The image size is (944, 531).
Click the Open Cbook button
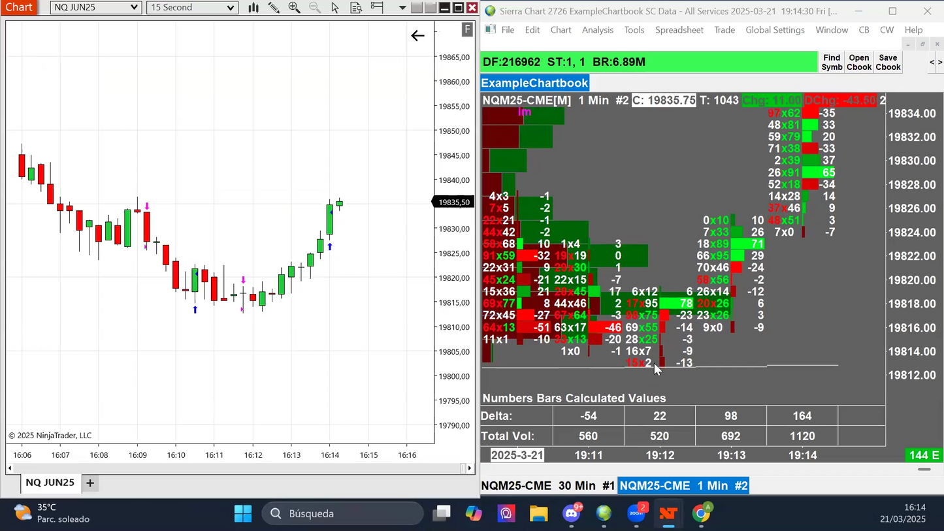(859, 63)
